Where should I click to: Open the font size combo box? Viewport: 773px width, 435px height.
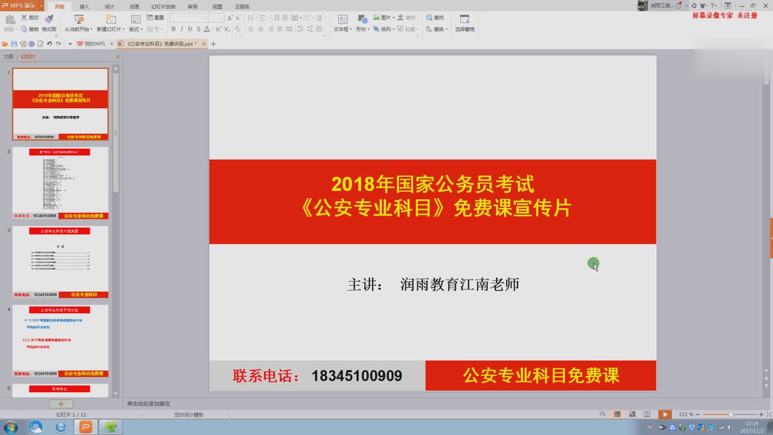tap(217, 18)
